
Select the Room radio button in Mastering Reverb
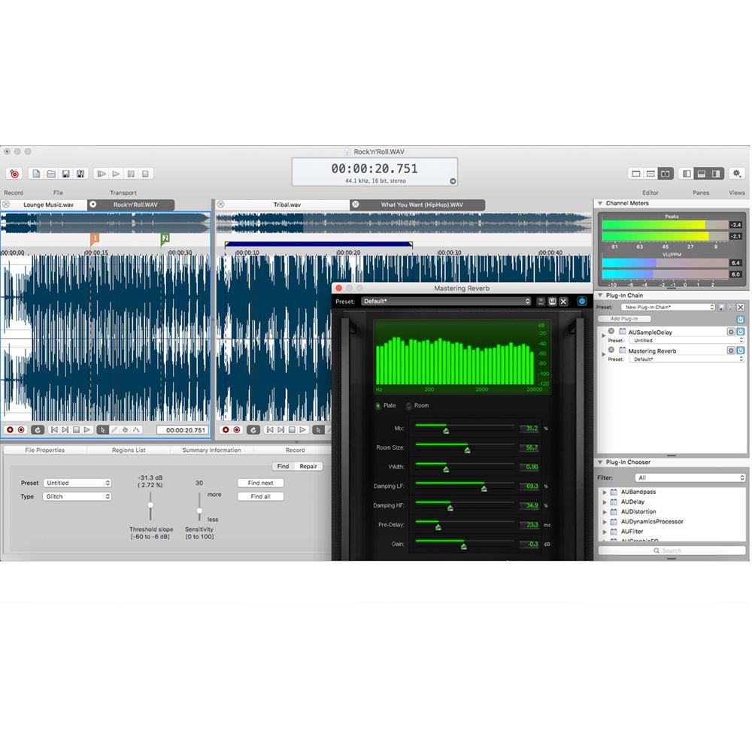pos(409,405)
